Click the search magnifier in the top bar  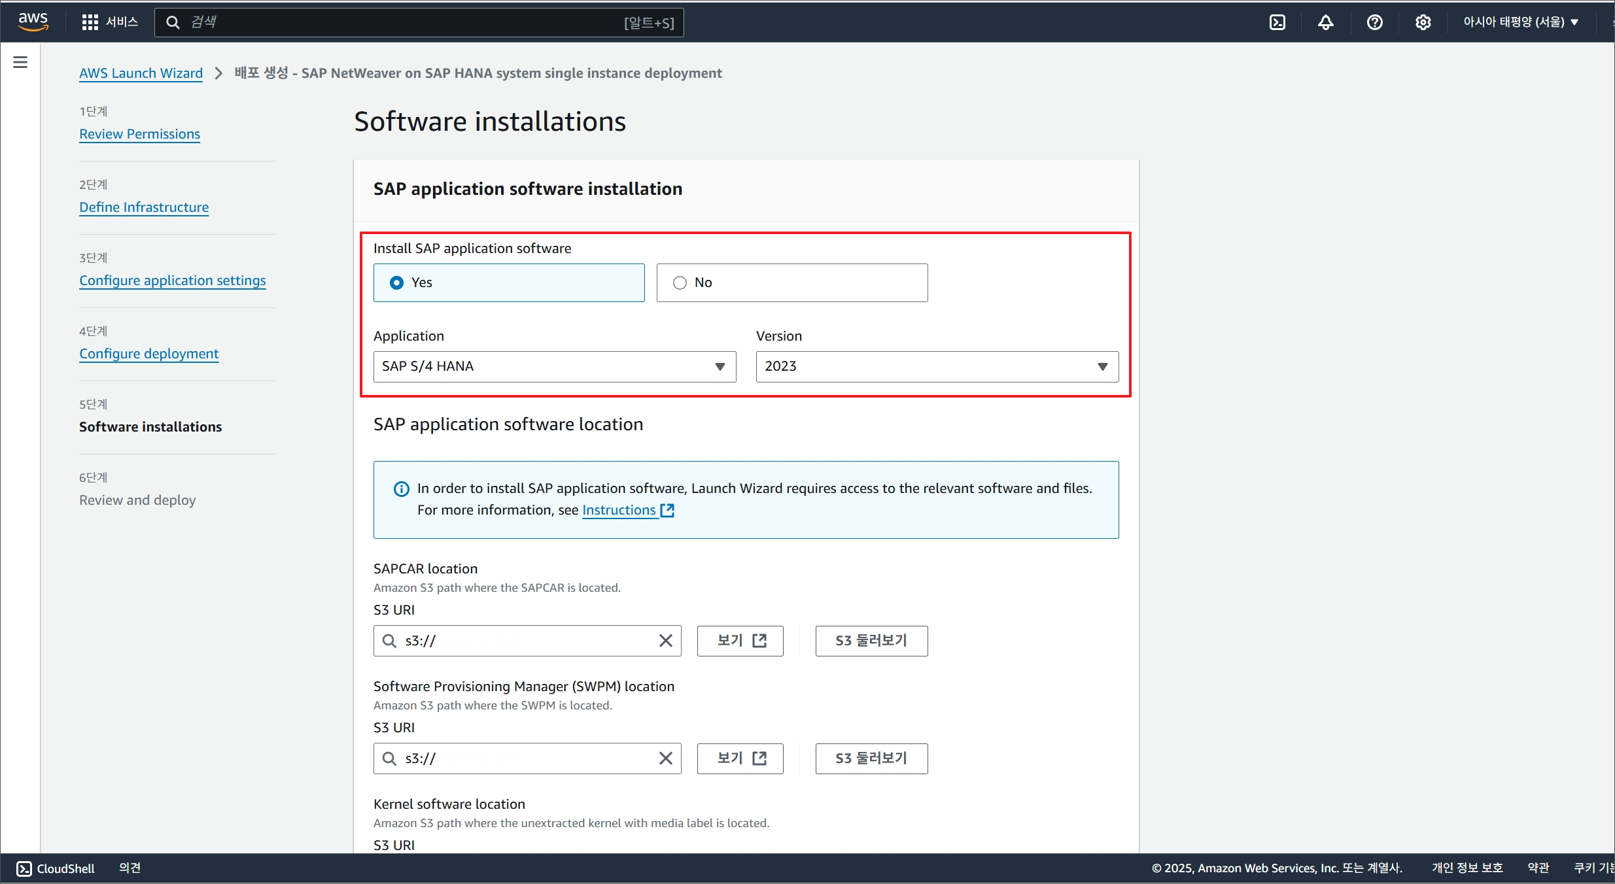click(173, 22)
